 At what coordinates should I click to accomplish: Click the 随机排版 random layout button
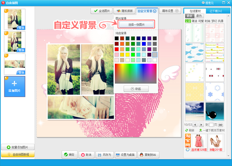click(124, 11)
